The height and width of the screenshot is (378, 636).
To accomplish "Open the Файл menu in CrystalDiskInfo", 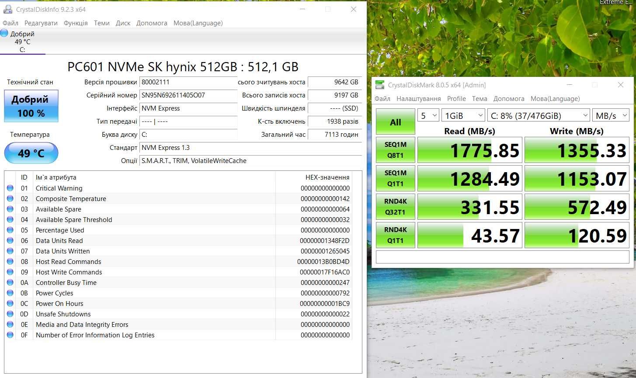I will [10, 23].
